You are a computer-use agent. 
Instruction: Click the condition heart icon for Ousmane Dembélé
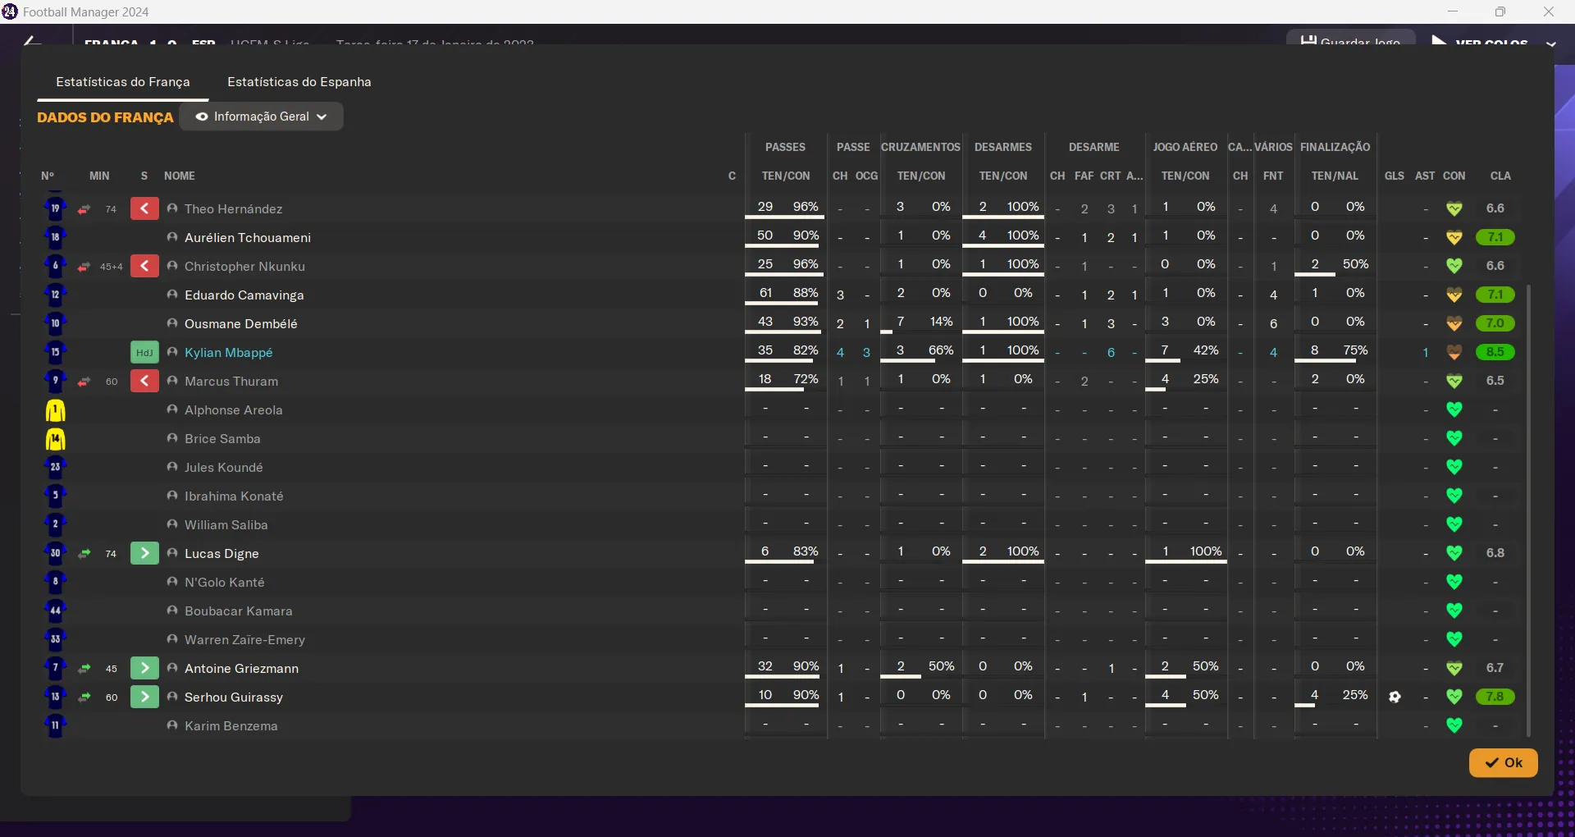tap(1454, 323)
